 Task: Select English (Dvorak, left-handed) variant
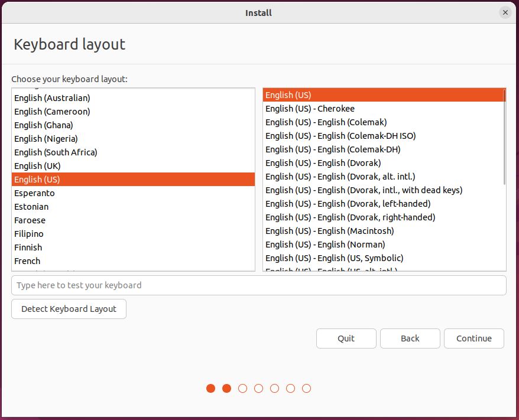(x=348, y=204)
